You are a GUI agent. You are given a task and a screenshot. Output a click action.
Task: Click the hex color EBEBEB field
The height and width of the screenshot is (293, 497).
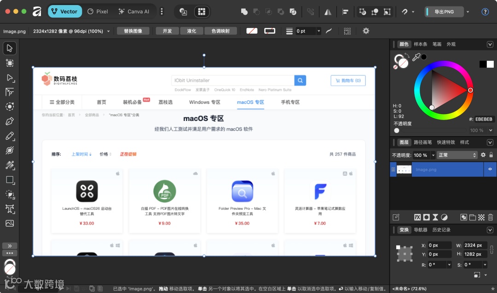483,119
